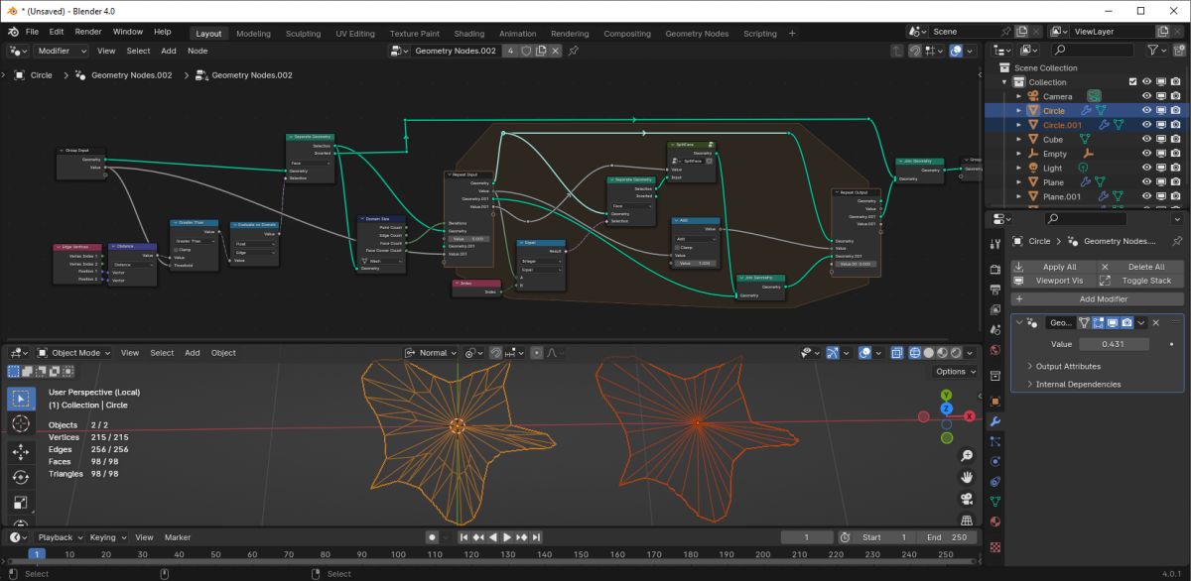1191x581 pixels.
Task: Disable Plane in renders via camera icon
Action: tap(1176, 182)
